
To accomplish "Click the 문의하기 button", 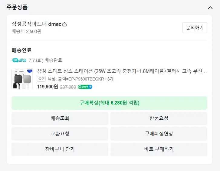I will [195, 28].
